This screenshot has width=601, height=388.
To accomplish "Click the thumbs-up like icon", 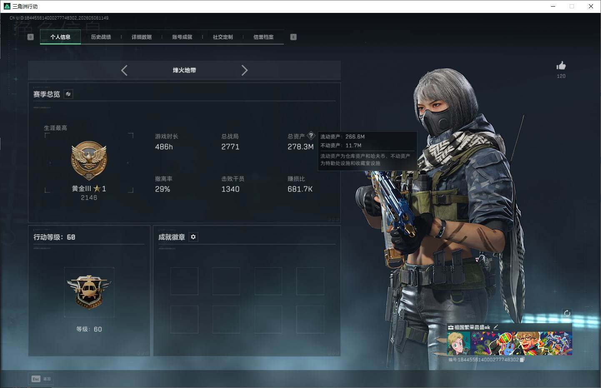I will click(561, 66).
